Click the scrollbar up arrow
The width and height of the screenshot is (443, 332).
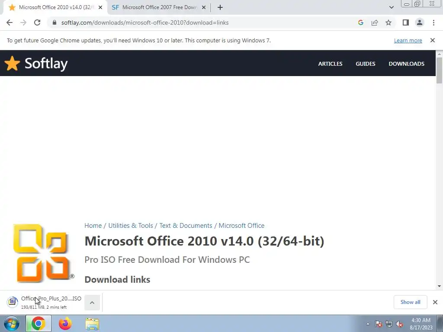pyautogui.click(x=439, y=54)
